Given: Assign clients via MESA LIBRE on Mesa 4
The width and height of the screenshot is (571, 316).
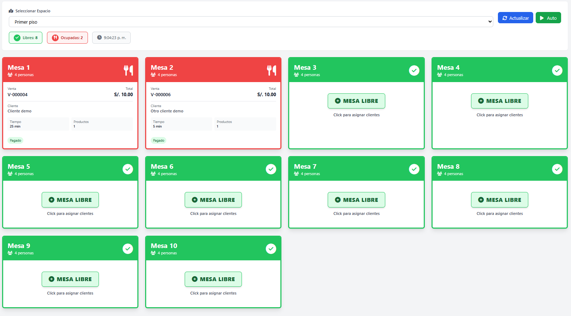Looking at the screenshot, I should pyautogui.click(x=500, y=101).
